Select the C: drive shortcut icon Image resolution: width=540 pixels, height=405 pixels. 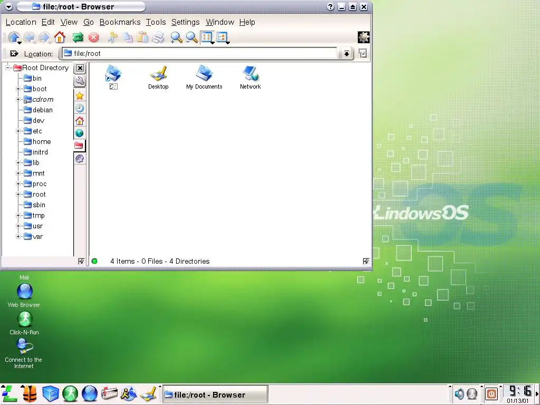click(x=113, y=78)
